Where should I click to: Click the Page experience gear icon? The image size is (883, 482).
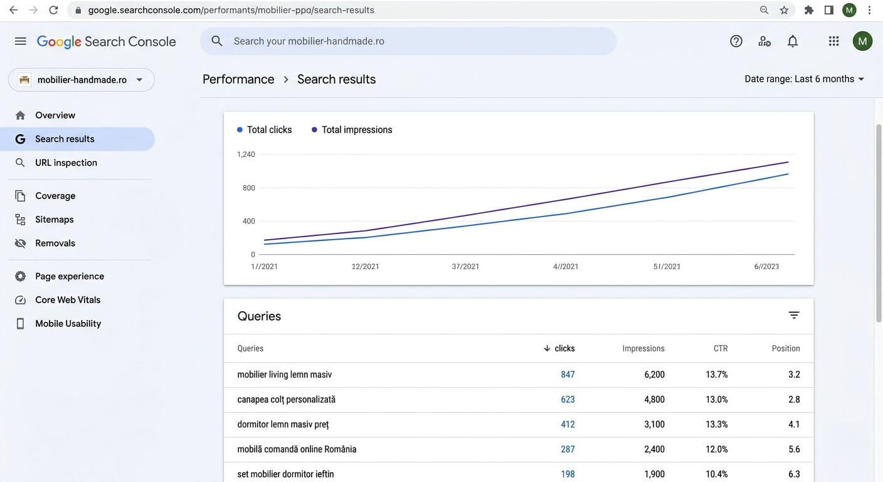pos(21,276)
